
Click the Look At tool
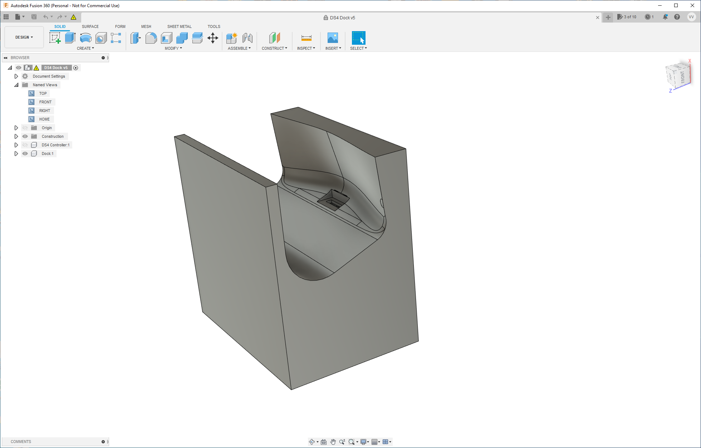[x=324, y=442]
